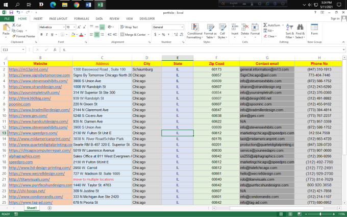Click in the formula bar input
The width and height of the screenshot is (347, 217).
201,50
